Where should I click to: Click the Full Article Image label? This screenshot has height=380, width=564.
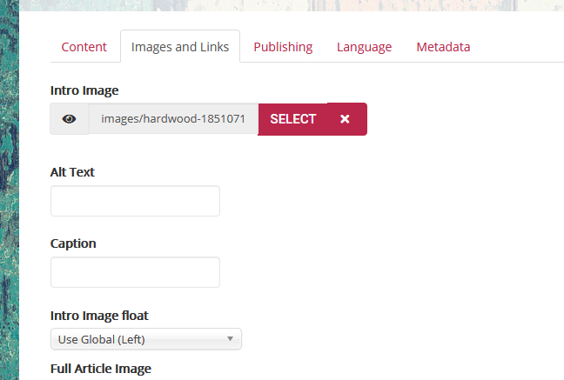[x=101, y=369]
